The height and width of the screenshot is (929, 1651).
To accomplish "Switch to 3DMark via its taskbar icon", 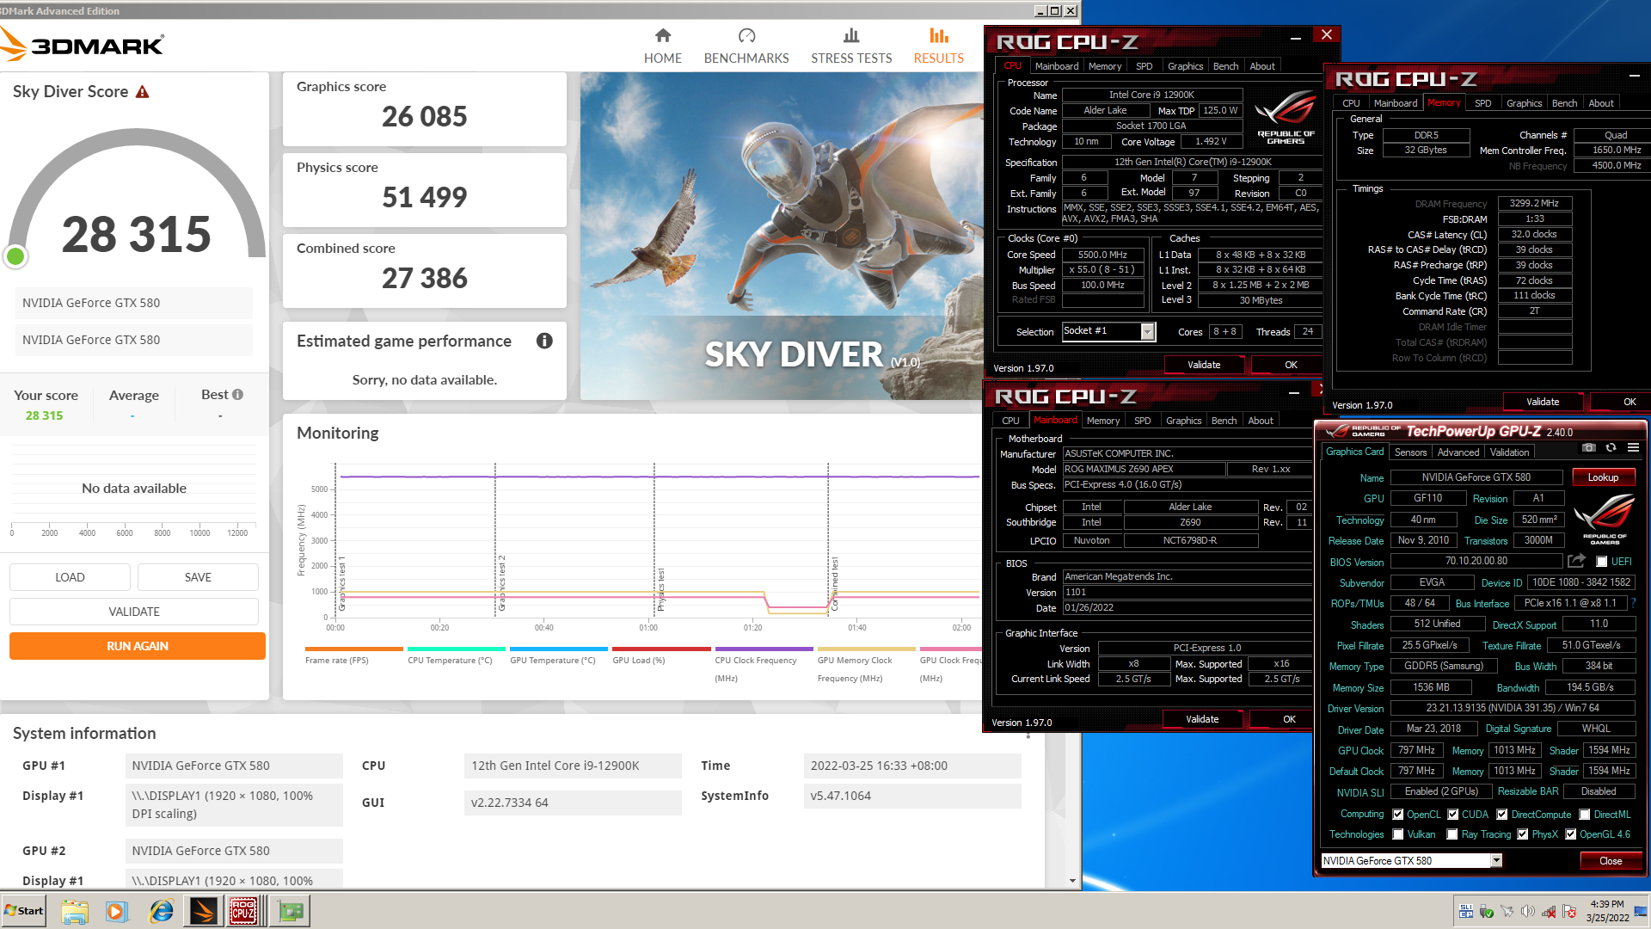I will (x=204, y=911).
